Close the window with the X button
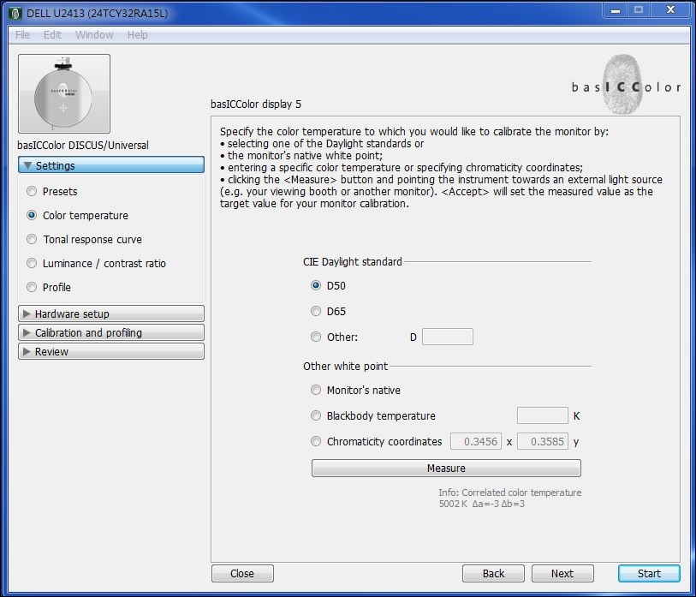696x597 pixels. coord(670,10)
